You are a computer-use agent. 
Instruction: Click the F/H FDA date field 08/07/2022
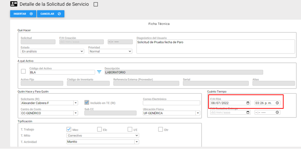(x=230, y=103)
